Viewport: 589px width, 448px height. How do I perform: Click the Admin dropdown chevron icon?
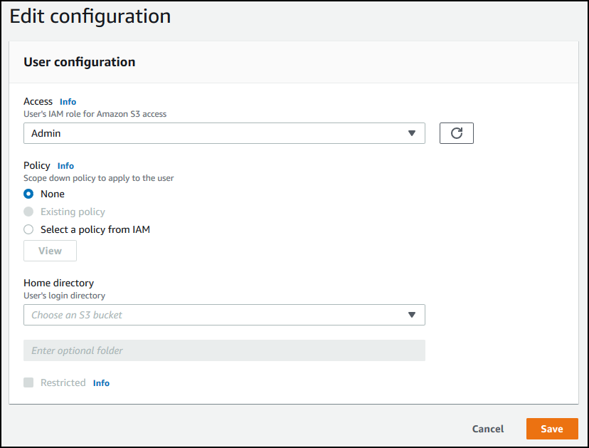pos(411,132)
